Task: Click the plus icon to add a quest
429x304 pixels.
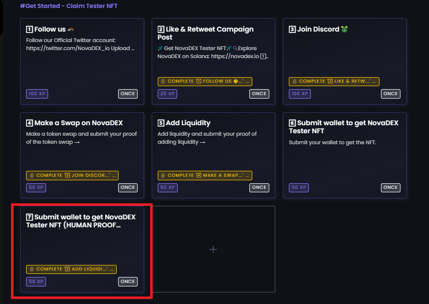Action: pos(213,249)
